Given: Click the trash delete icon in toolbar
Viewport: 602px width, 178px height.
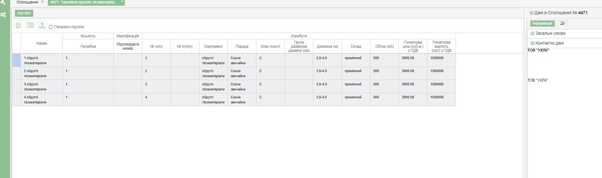Looking at the screenshot, I should tap(18, 26).
